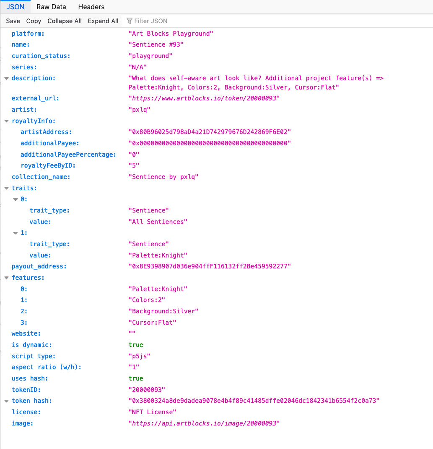
Task: Select the payout_address value
Action: pyautogui.click(x=210, y=266)
